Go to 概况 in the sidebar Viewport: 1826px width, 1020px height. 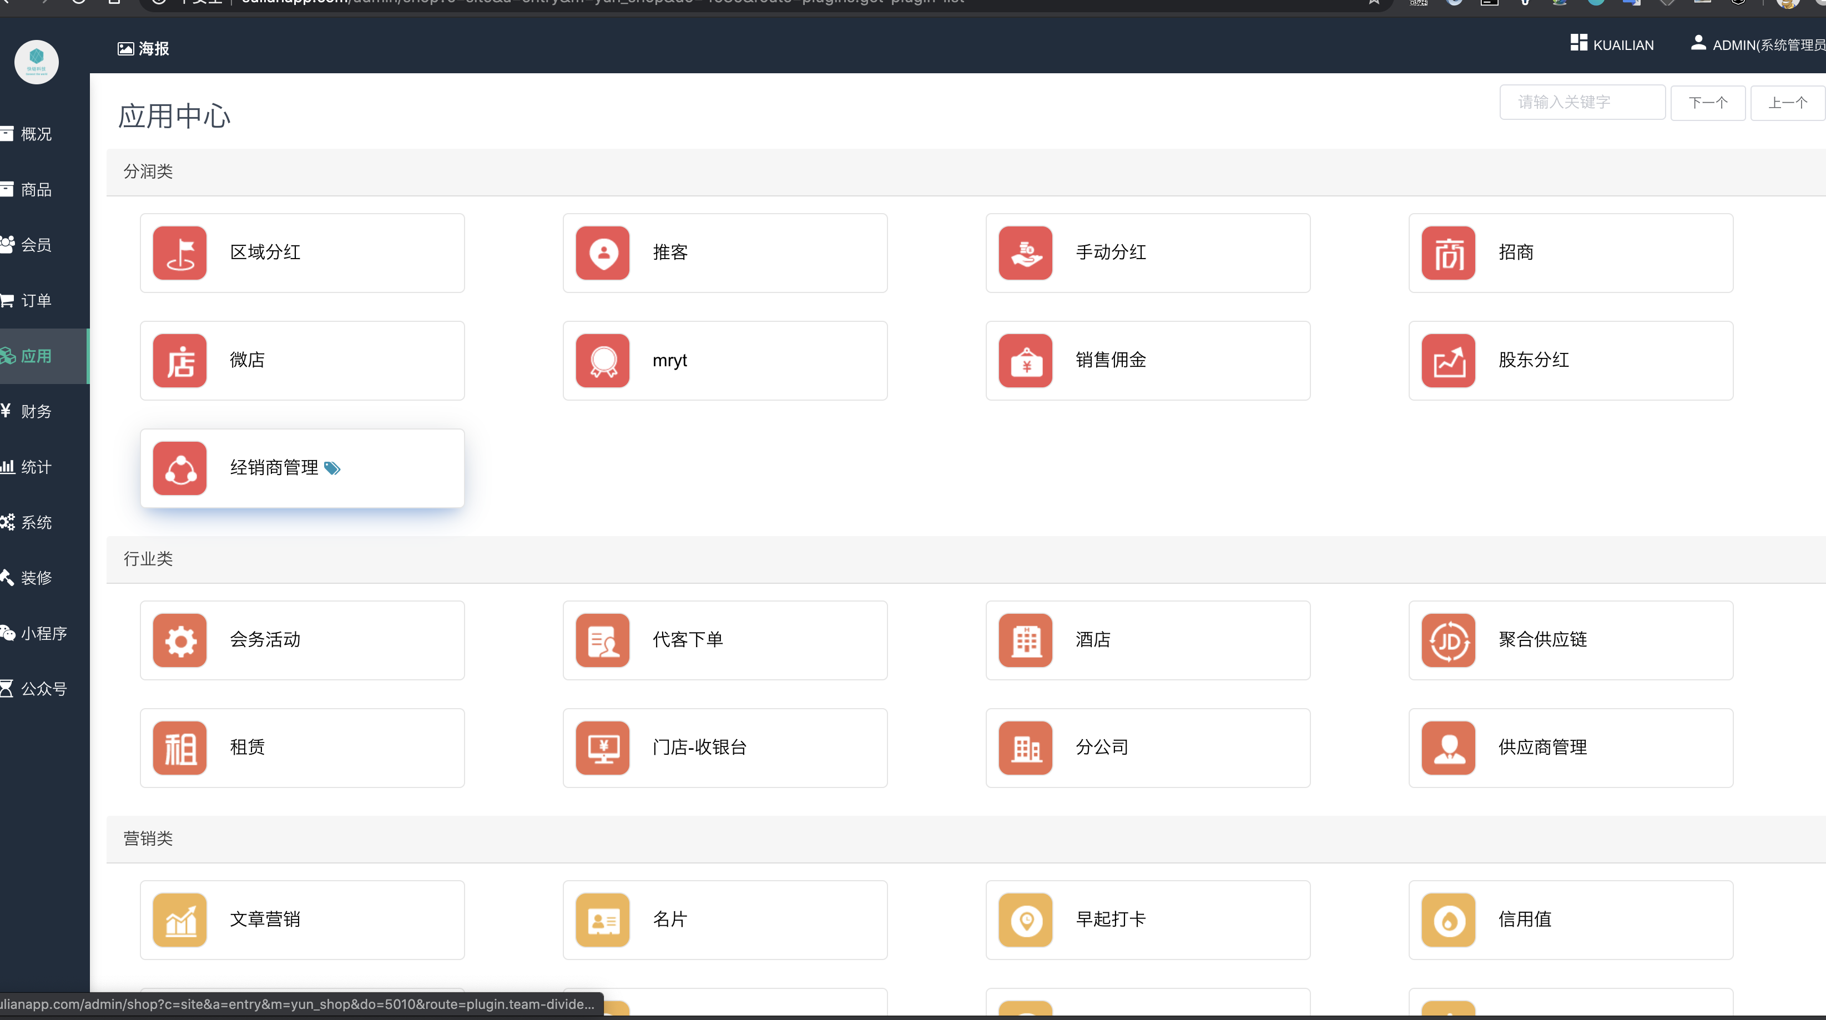(44, 134)
